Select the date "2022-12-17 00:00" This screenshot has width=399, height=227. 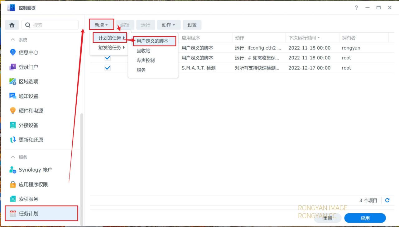point(310,68)
